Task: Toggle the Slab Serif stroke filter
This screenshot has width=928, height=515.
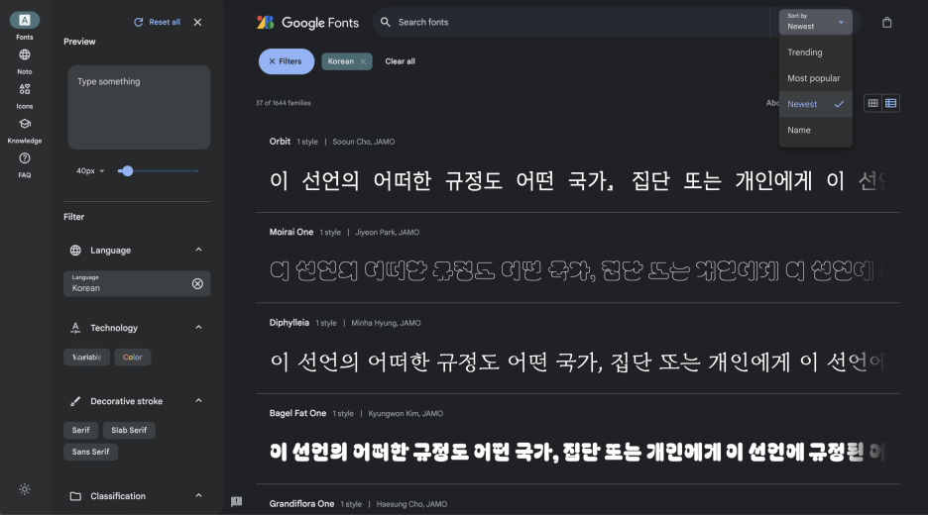Action: 129,431
